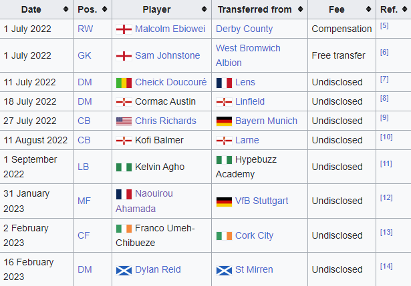Sort table by Fee column arrows
The image size is (411, 286).
tap(368, 9)
